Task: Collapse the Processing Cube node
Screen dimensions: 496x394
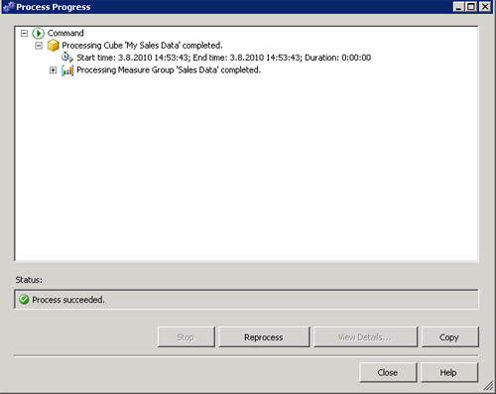Action: [x=39, y=46]
